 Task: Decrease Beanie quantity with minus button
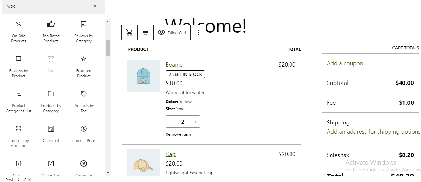pyautogui.click(x=170, y=122)
